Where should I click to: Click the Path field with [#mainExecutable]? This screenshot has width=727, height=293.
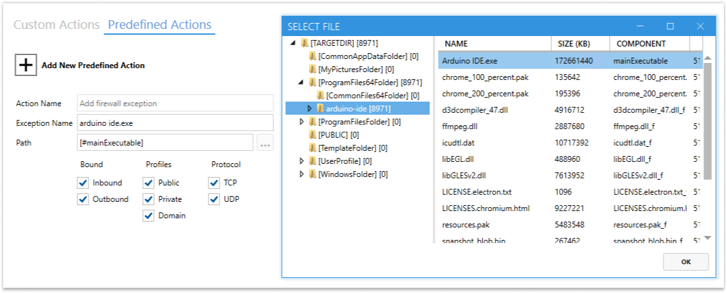(x=165, y=143)
